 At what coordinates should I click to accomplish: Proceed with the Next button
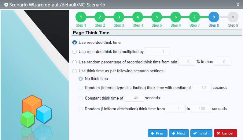pos(179,133)
